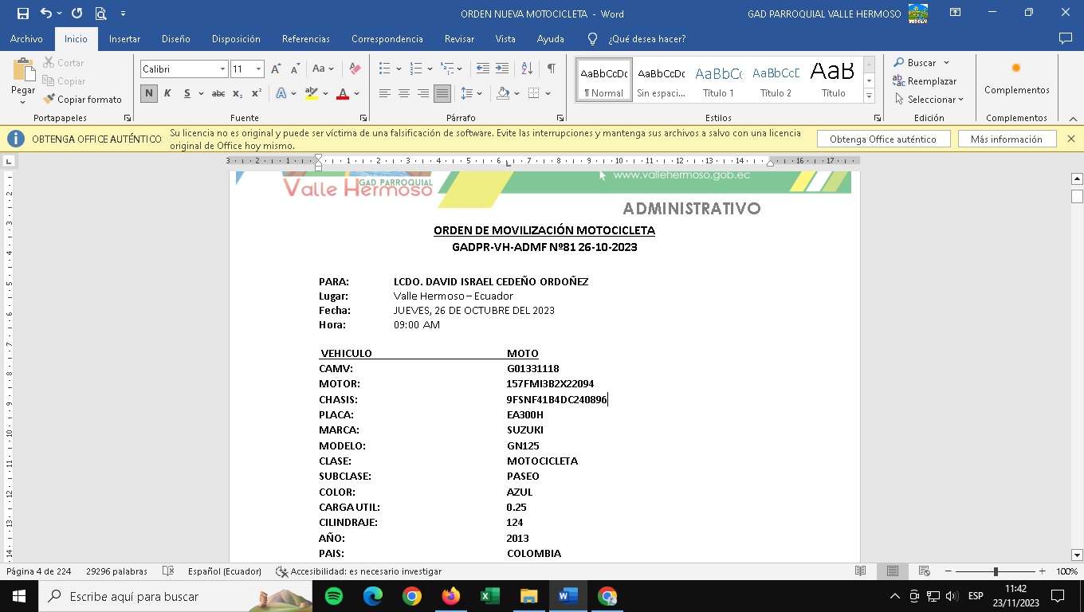Select the Título 1 style thumbnail
Image resolution: width=1084 pixels, height=612 pixels.
tap(718, 80)
